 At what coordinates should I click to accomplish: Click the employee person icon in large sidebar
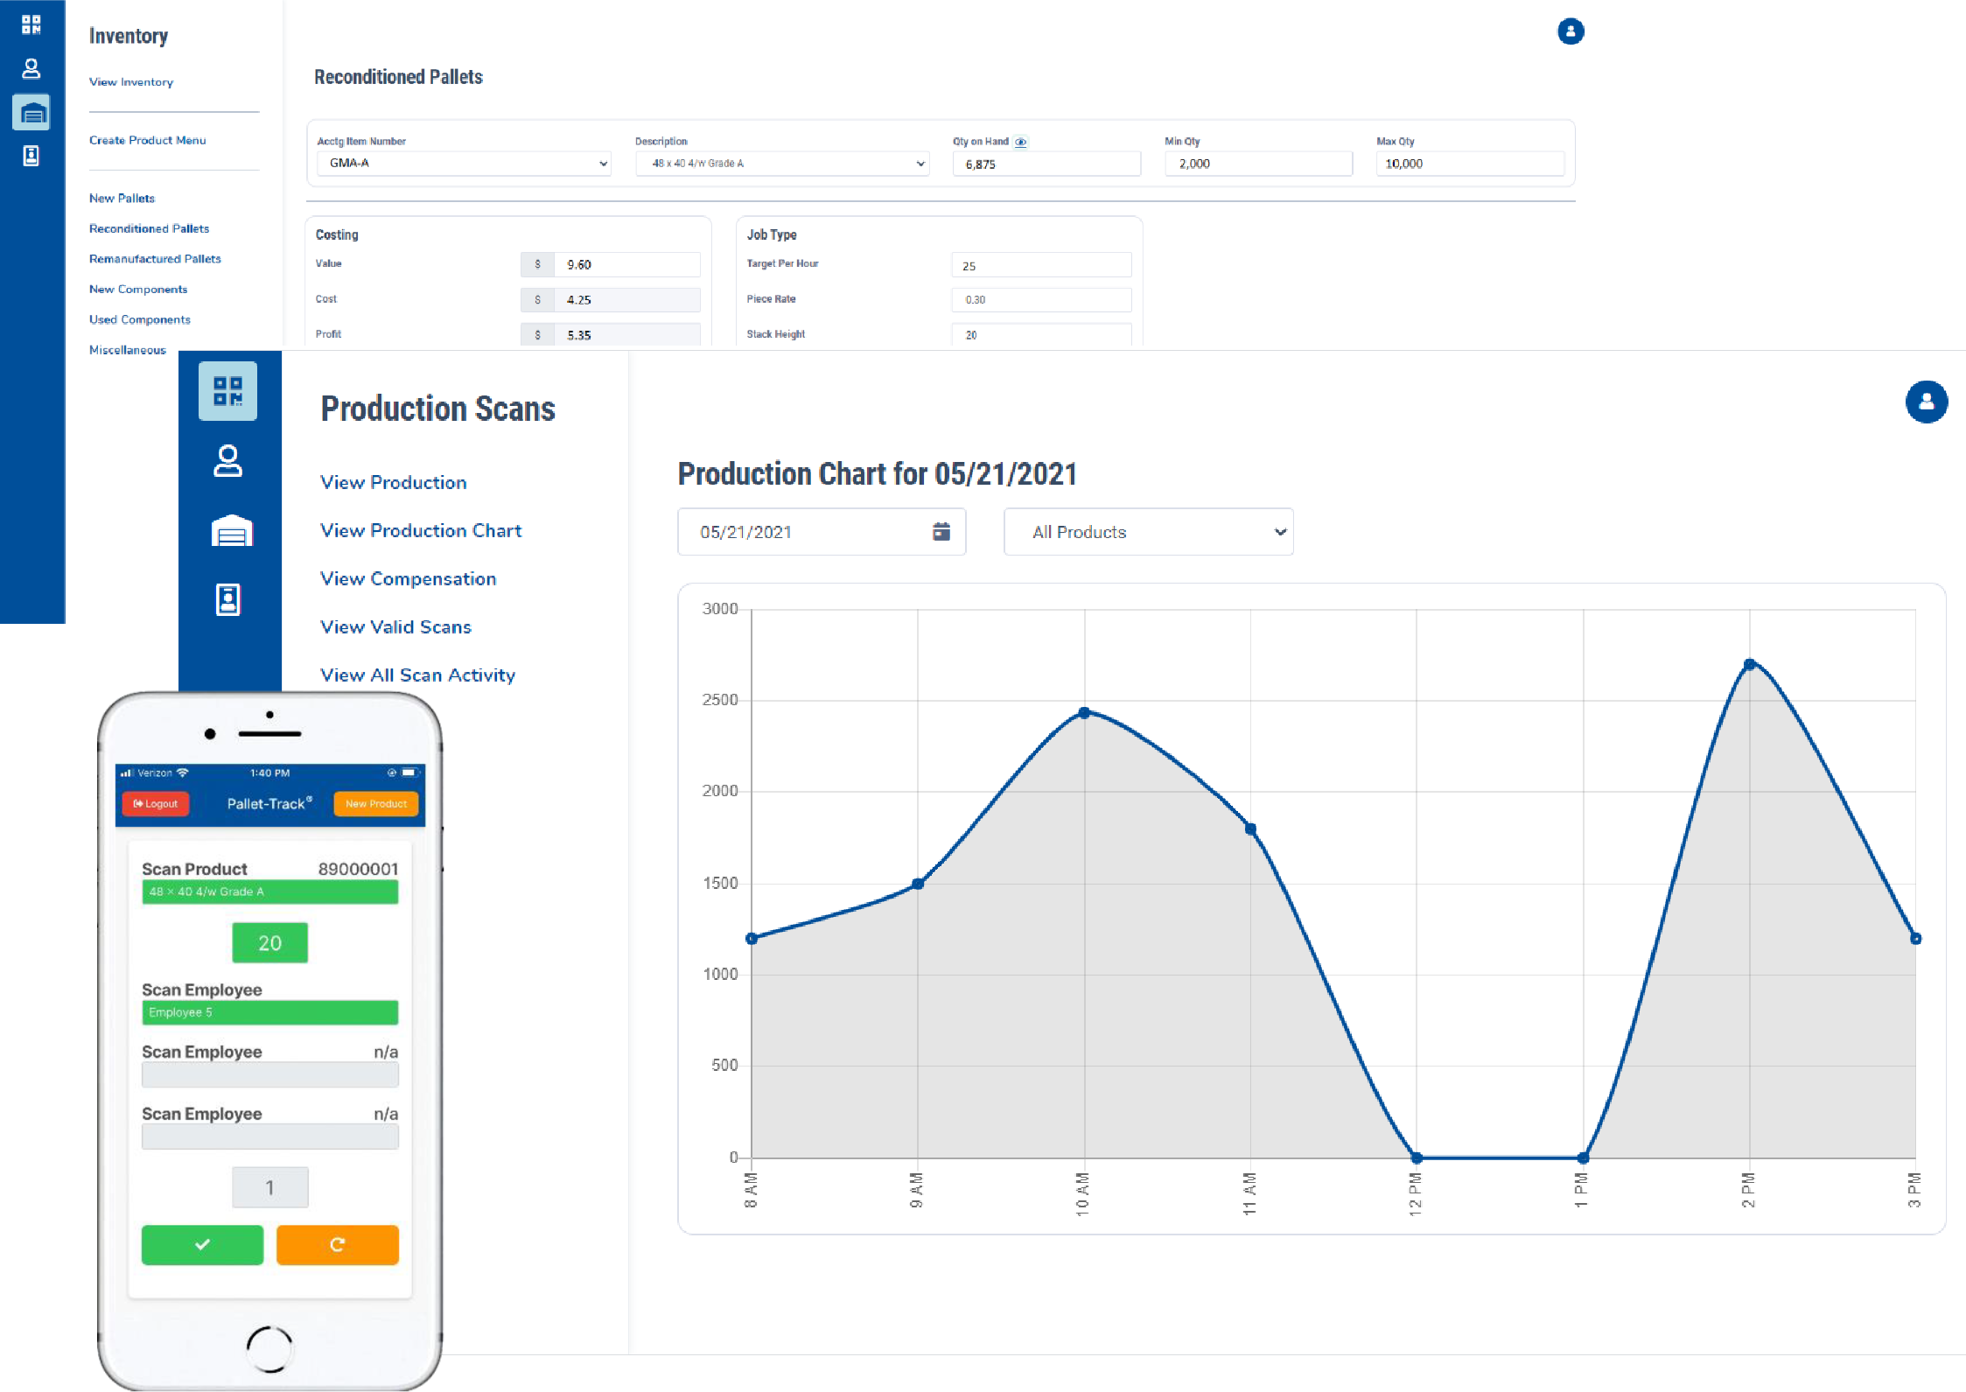pos(227,461)
